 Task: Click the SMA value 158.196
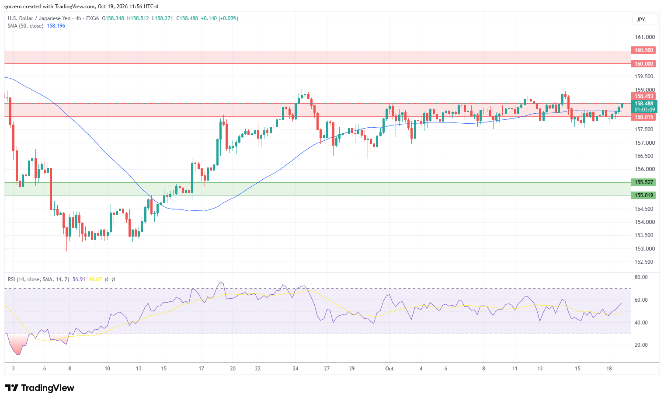click(56, 26)
